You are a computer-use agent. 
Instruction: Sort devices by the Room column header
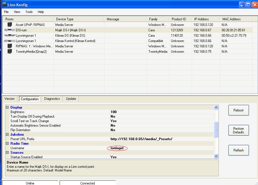pos(28,19)
